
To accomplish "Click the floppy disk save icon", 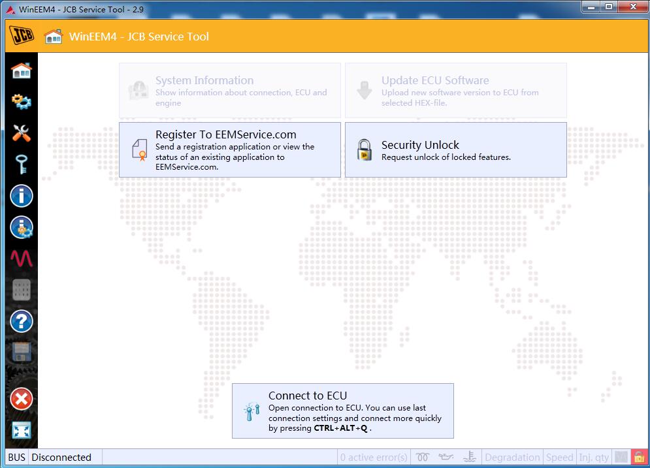I will 22,352.
